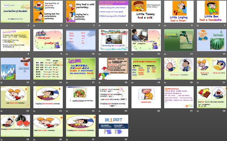The height and width of the screenshot is (141, 227).
Task: Click the animation star under slide 20
Action: point(165,83)
